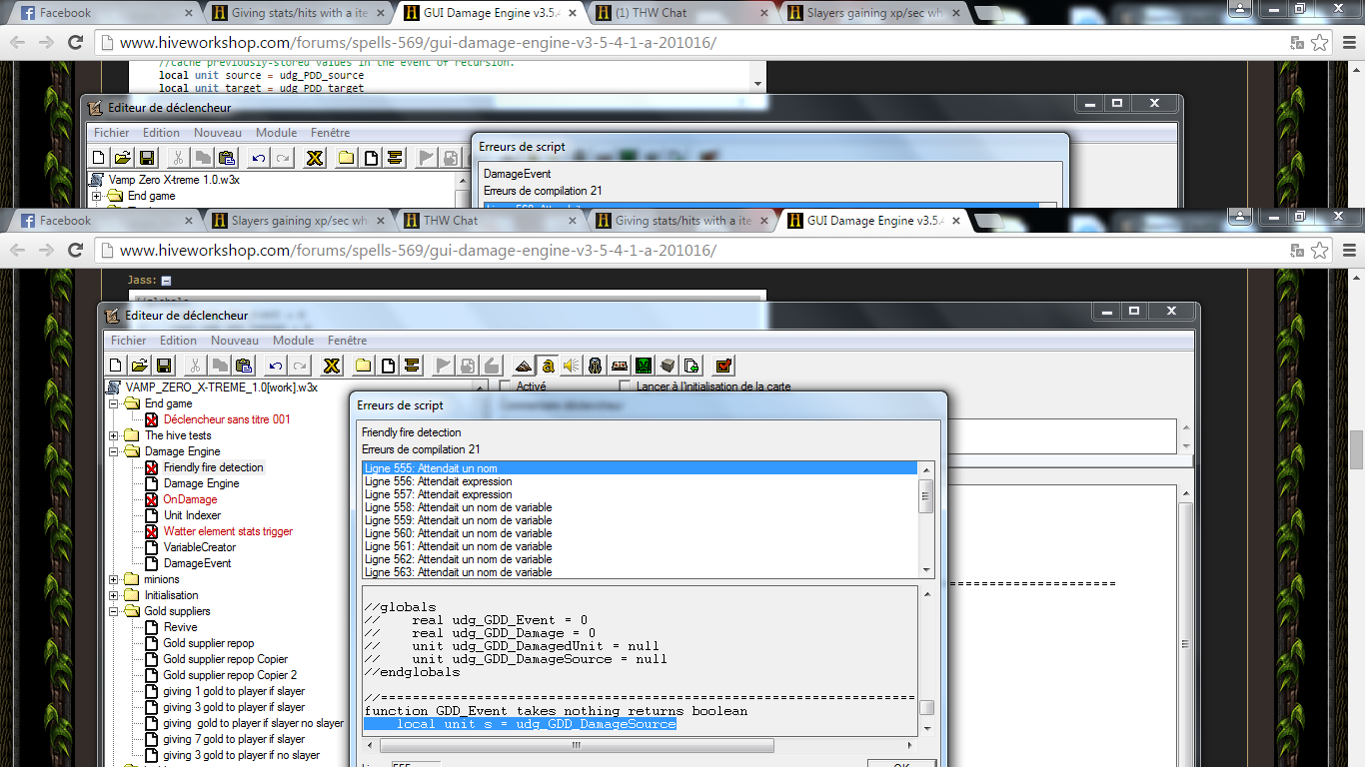Collapse the Gold suppliers folder

point(114,611)
